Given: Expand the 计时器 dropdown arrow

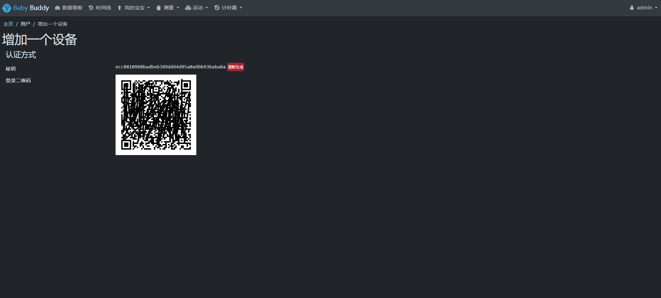Looking at the screenshot, I should pyautogui.click(x=241, y=8).
